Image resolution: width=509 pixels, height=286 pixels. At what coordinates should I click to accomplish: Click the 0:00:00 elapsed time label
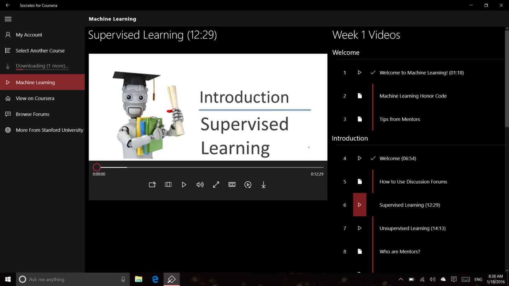click(x=99, y=174)
